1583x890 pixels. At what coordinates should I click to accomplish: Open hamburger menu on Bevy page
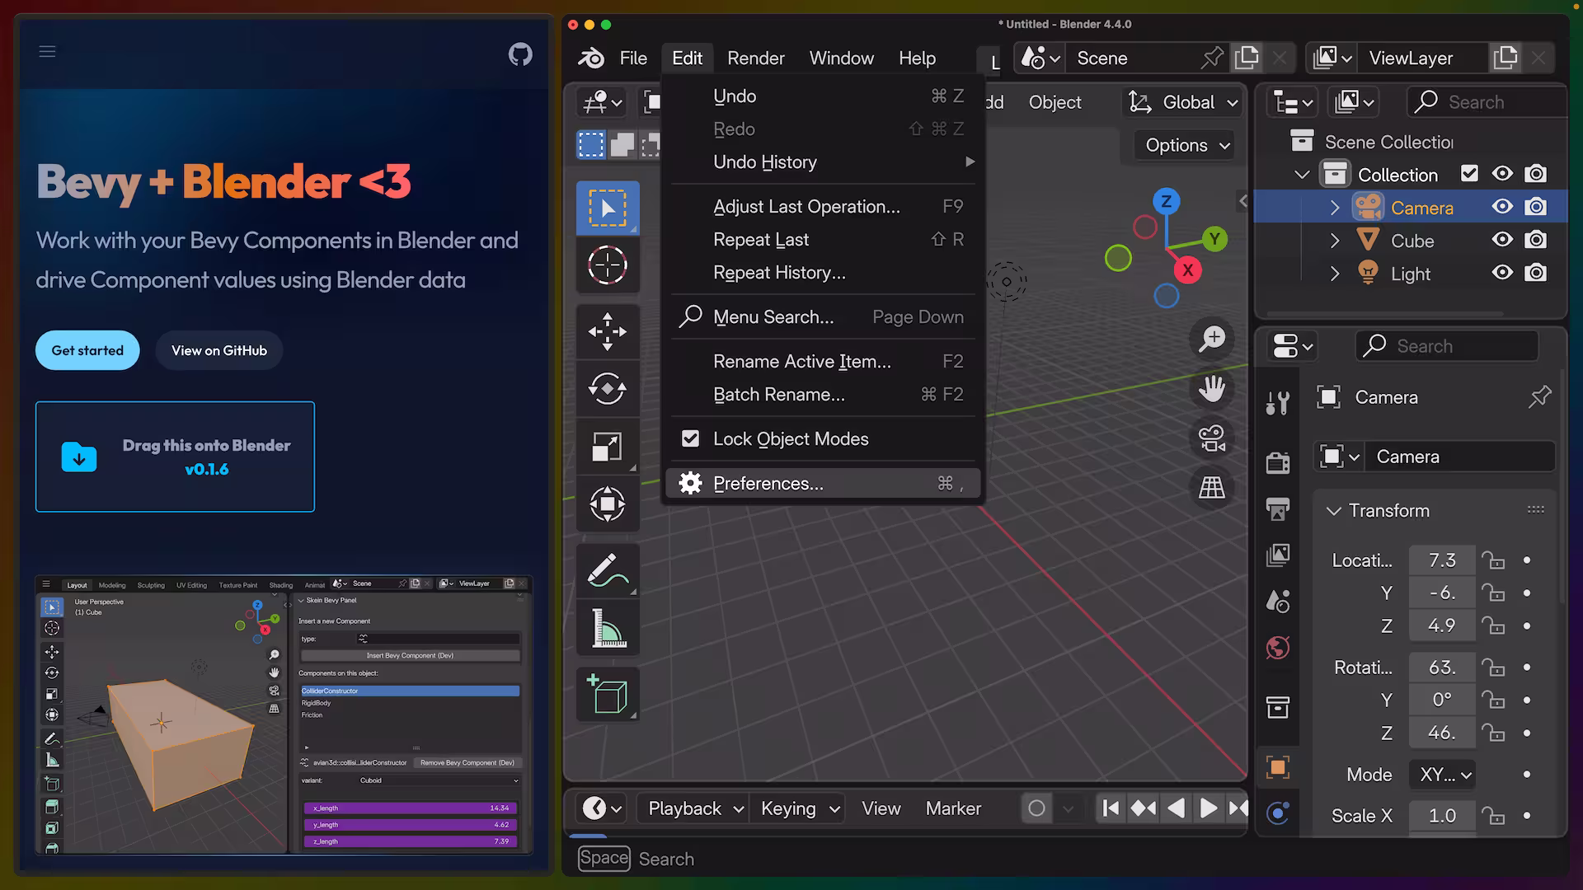(48, 51)
